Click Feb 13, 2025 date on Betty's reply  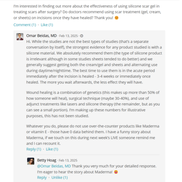coord(68,160)
